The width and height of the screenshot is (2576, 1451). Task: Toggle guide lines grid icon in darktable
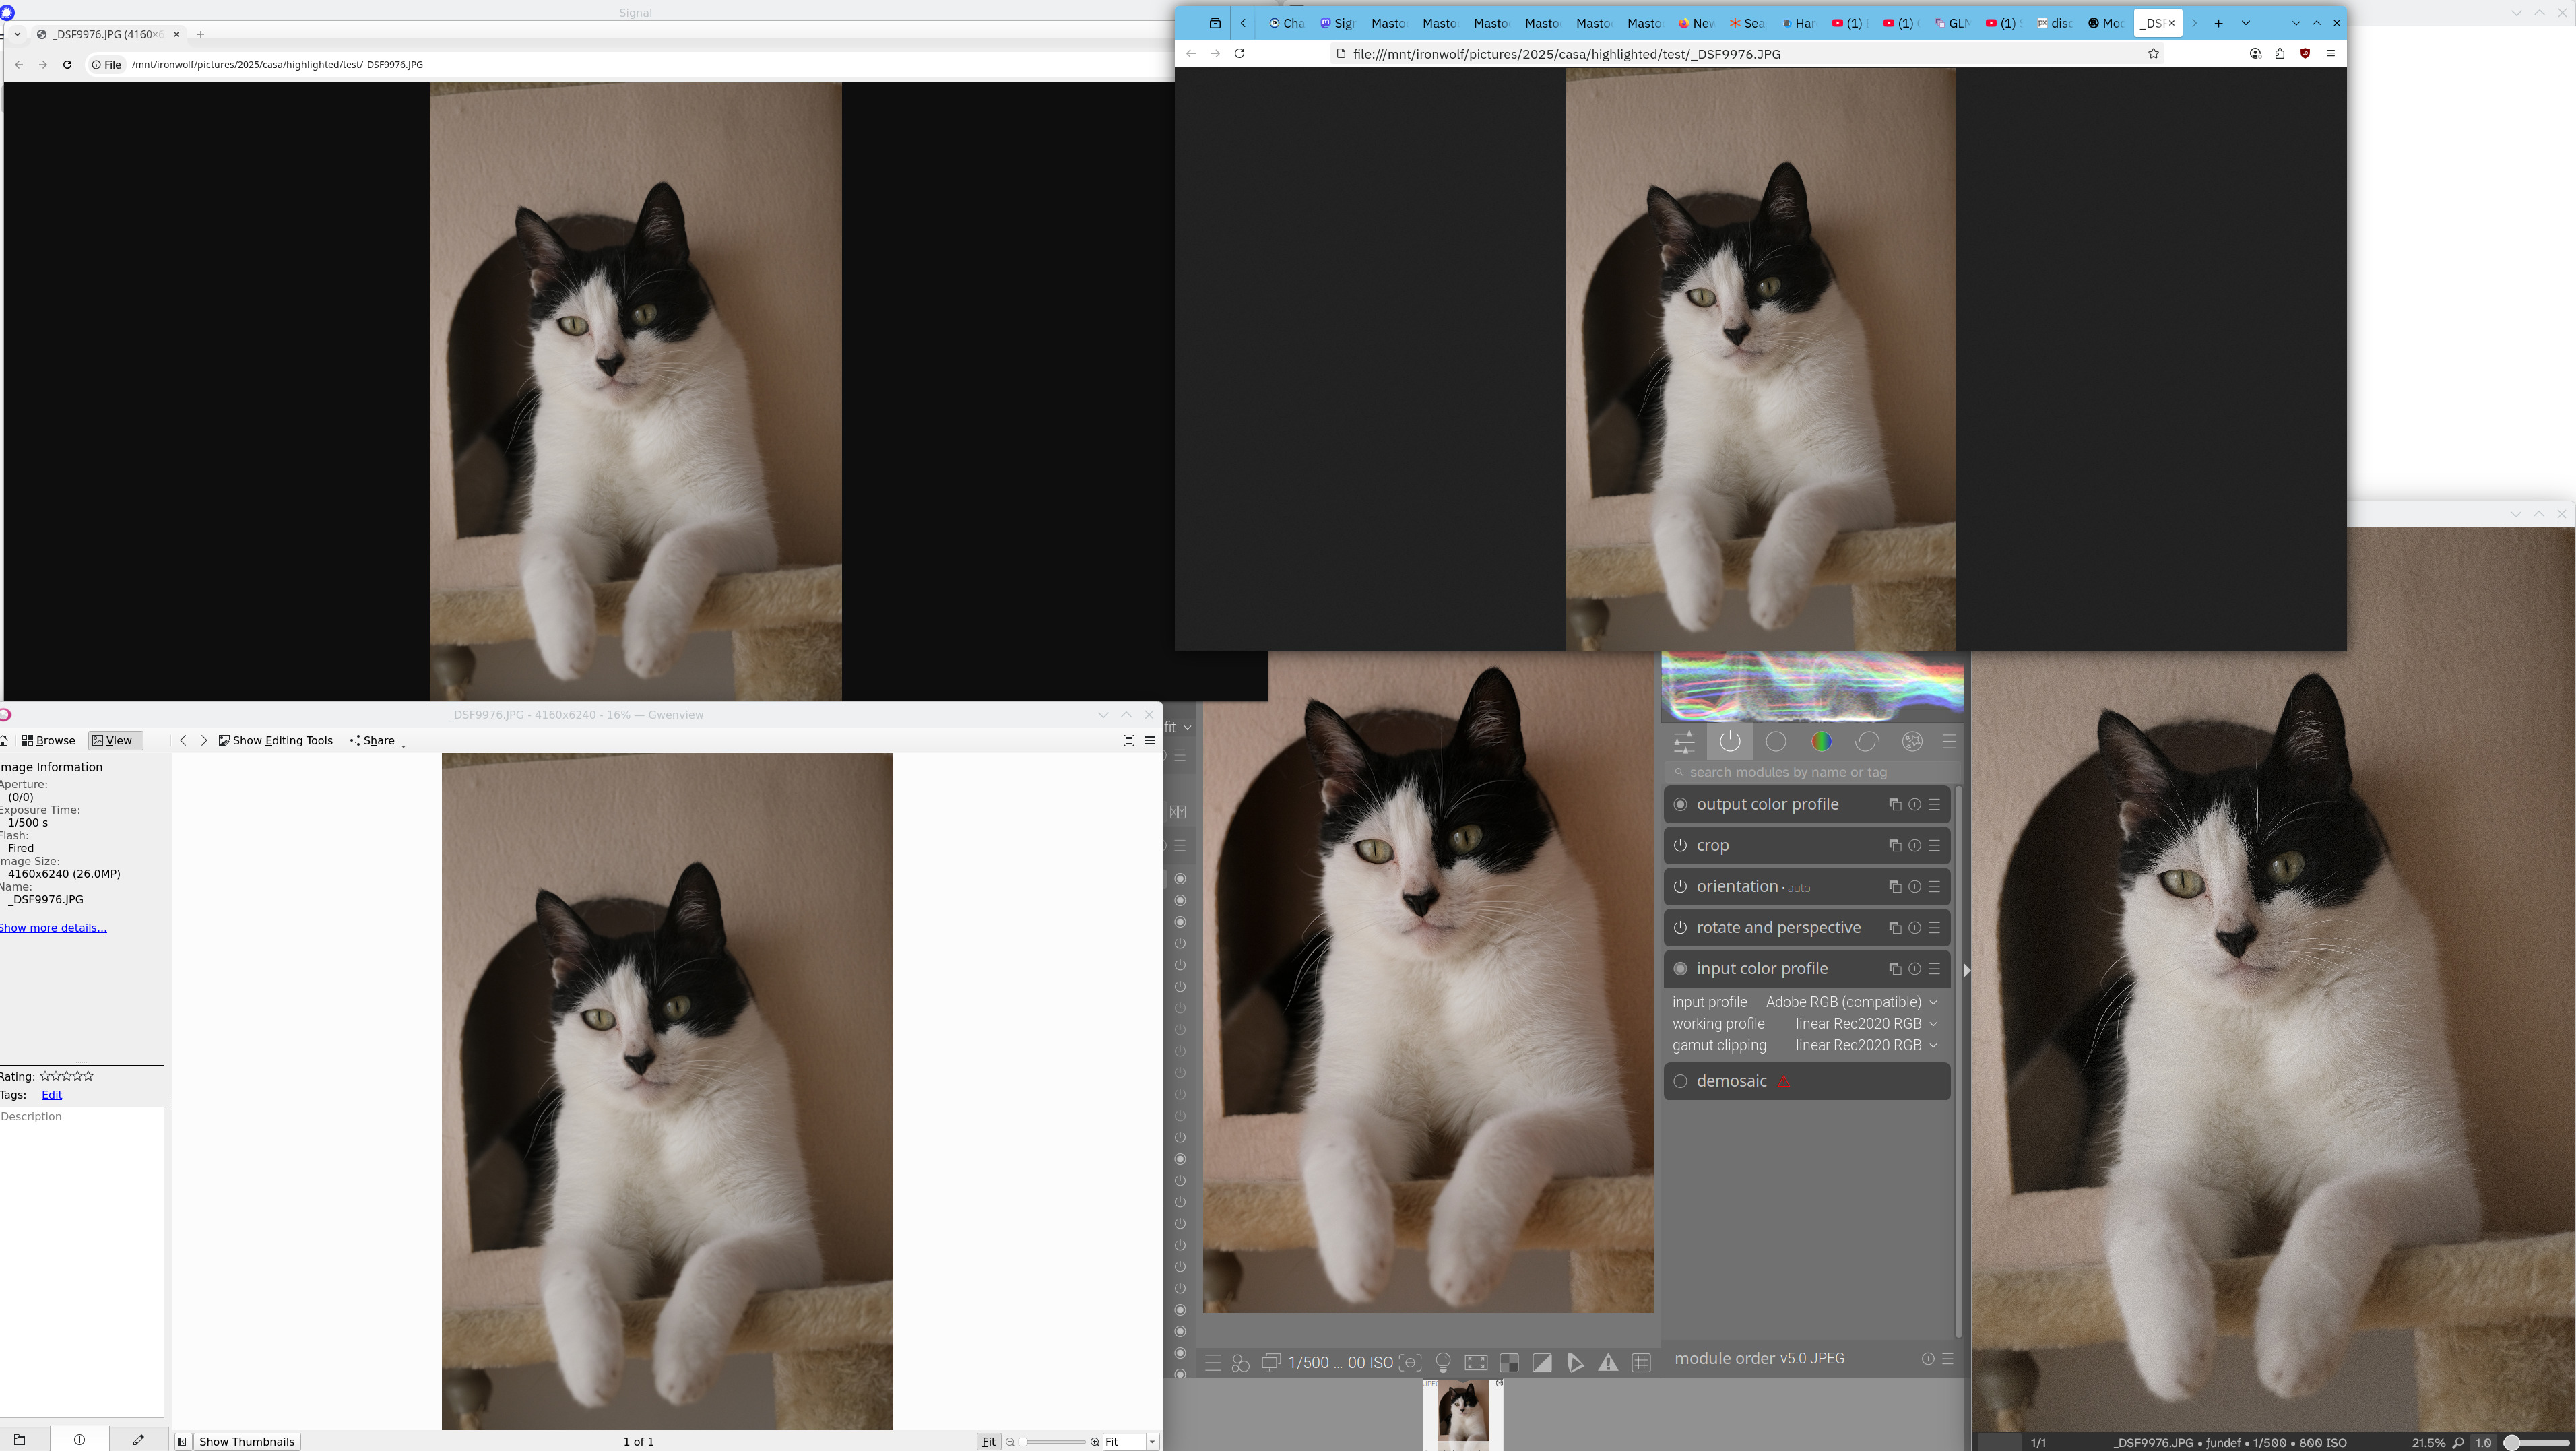pos(1641,1362)
